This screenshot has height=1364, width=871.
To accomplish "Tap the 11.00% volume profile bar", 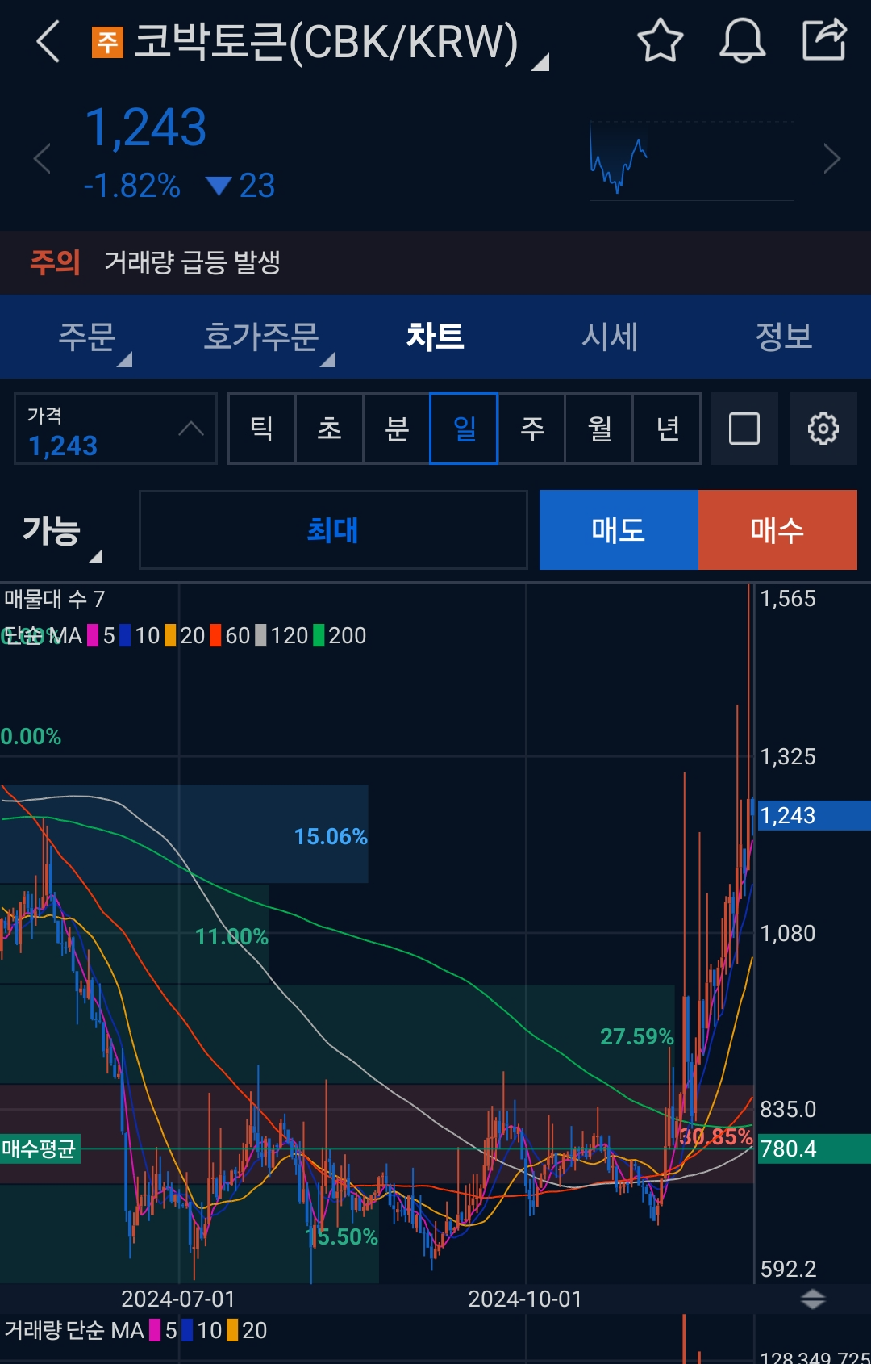I will point(135,935).
